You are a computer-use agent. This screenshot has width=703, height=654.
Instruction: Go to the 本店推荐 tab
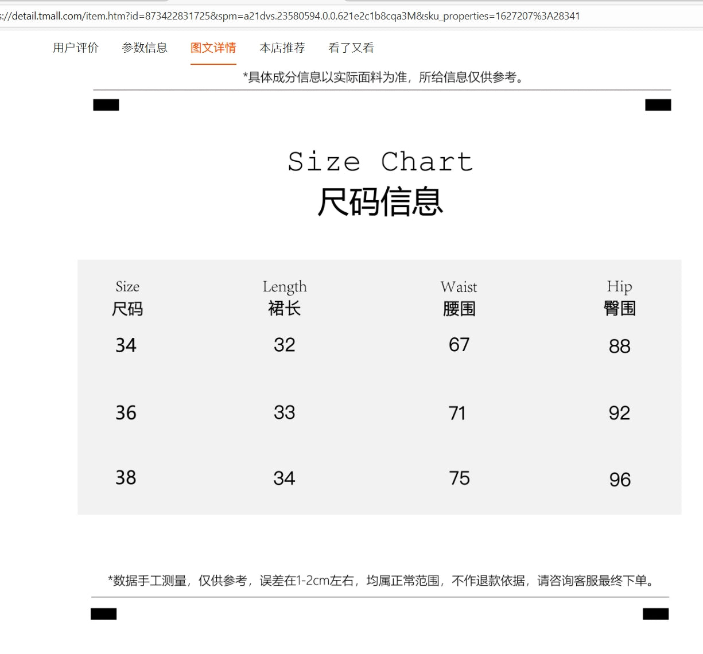click(x=282, y=48)
